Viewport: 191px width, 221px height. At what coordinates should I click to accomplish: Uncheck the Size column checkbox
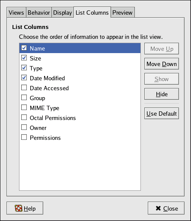click(24, 58)
